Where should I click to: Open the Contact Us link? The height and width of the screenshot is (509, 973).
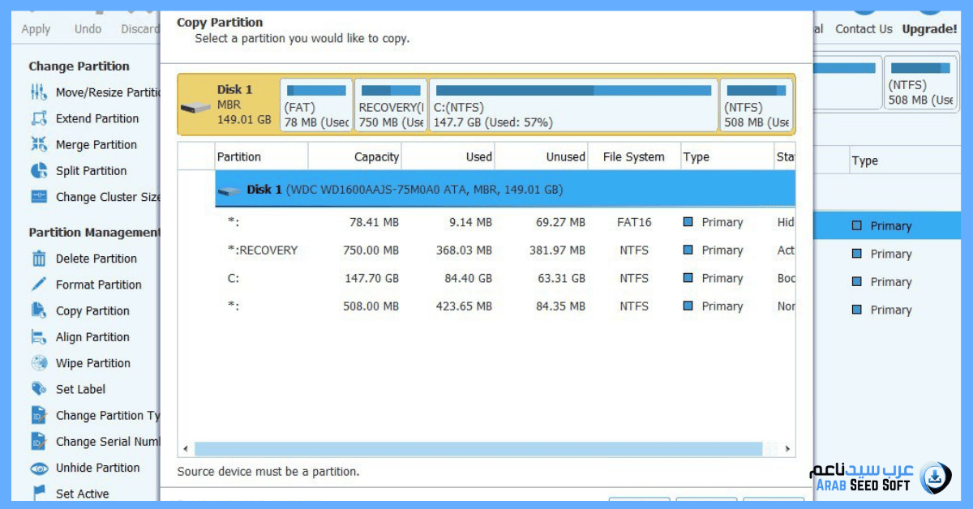pyautogui.click(x=864, y=29)
